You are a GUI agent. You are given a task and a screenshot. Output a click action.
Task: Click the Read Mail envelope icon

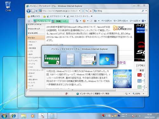91,21
